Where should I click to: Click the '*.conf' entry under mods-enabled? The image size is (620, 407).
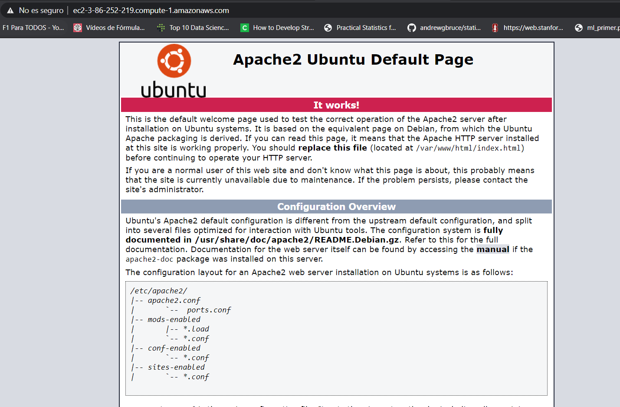click(196, 338)
